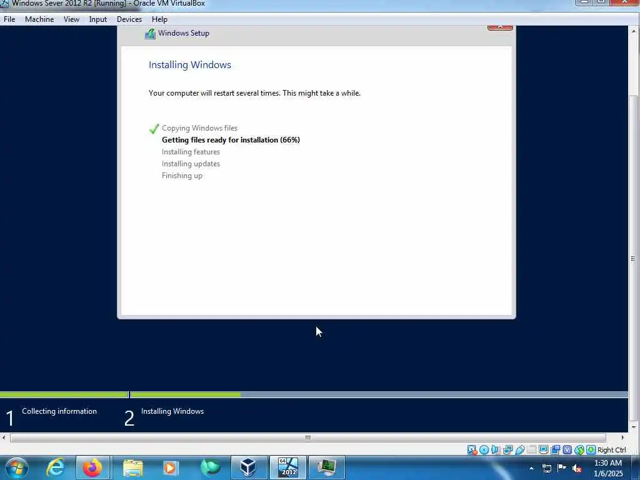Click the 'Finishing up' step
Viewport: 640px width, 480px height.
tap(182, 176)
